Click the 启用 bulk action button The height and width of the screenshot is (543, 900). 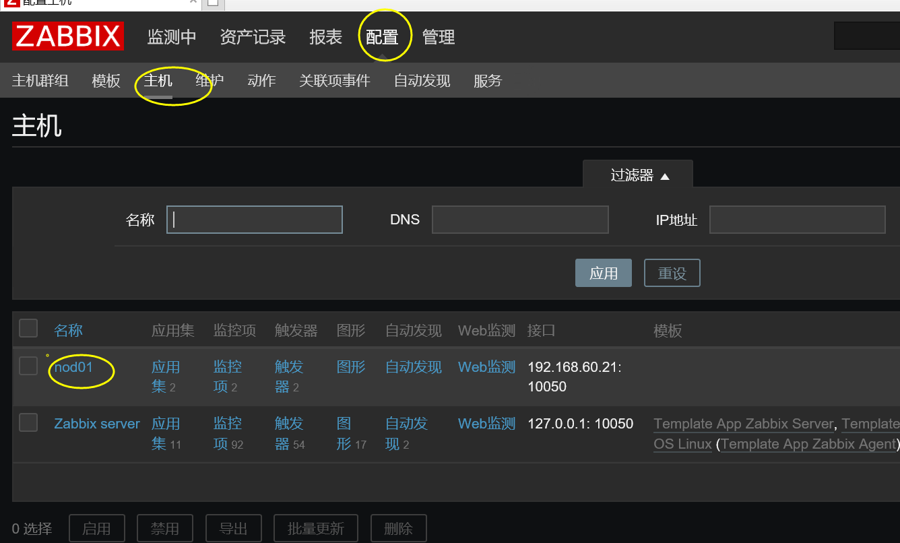(x=96, y=529)
